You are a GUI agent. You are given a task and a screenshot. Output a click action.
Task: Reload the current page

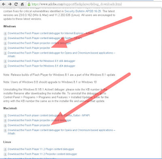[16, 4]
